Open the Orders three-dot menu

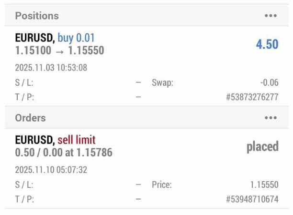click(270, 118)
